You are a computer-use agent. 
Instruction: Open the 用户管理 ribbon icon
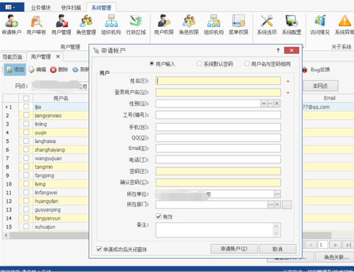[61, 24]
